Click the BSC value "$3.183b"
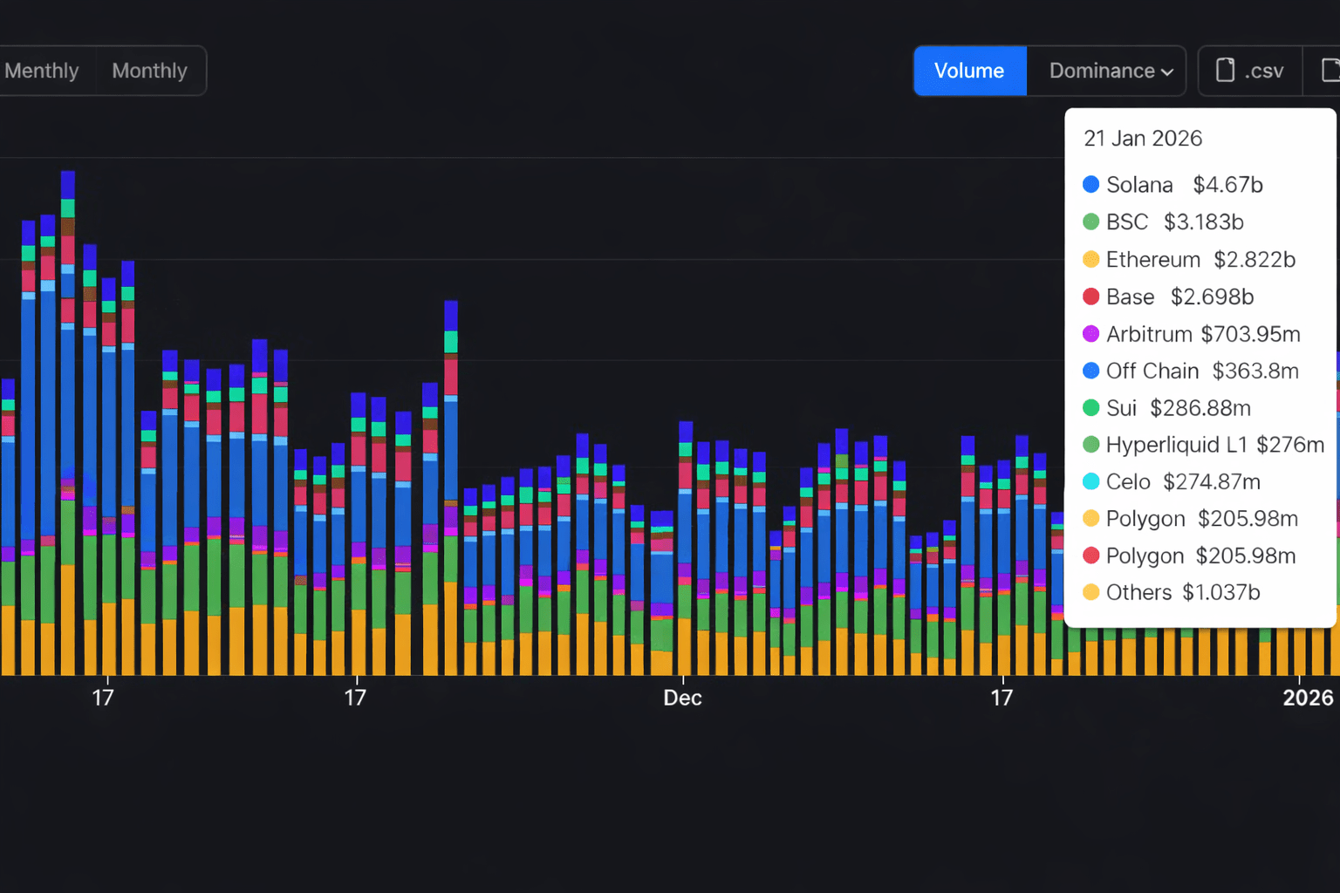The width and height of the screenshot is (1340, 893). (x=1204, y=222)
